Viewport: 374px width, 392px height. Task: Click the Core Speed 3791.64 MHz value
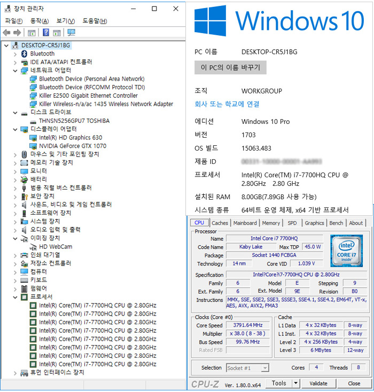pyautogui.click(x=248, y=325)
